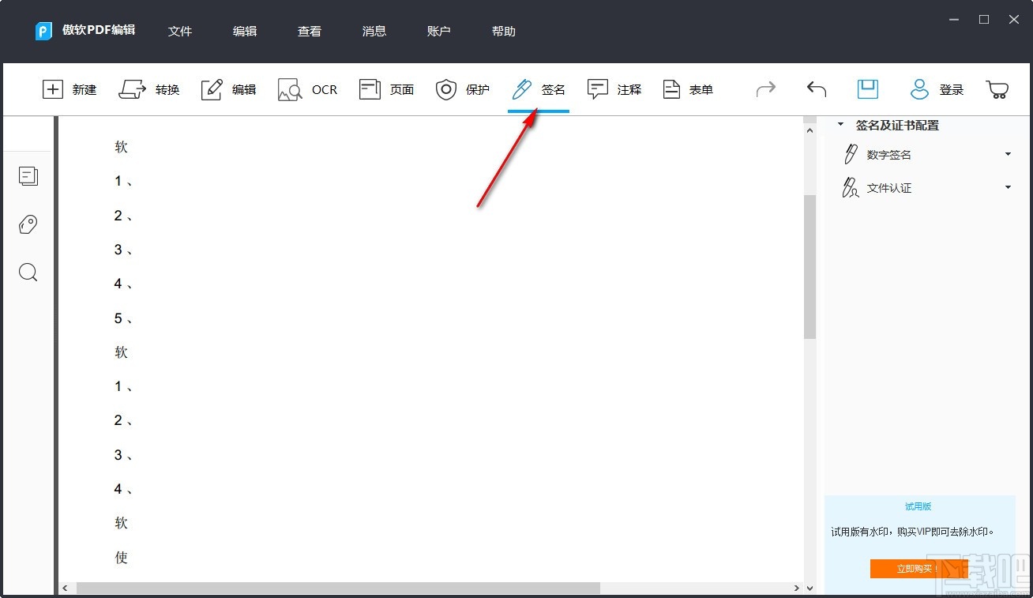The width and height of the screenshot is (1033, 598).
Task: Collapse the 签名及证书配置 section
Action: click(x=840, y=124)
